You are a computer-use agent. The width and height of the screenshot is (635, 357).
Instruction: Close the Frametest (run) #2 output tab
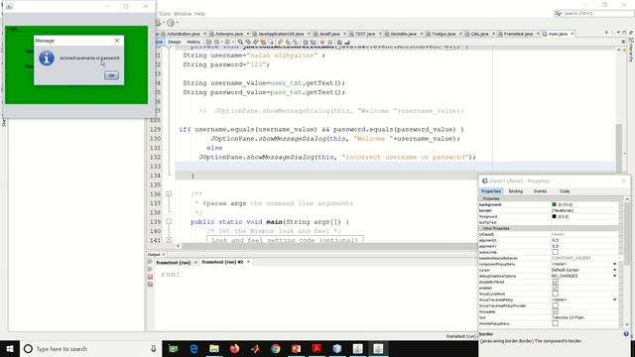click(x=248, y=262)
